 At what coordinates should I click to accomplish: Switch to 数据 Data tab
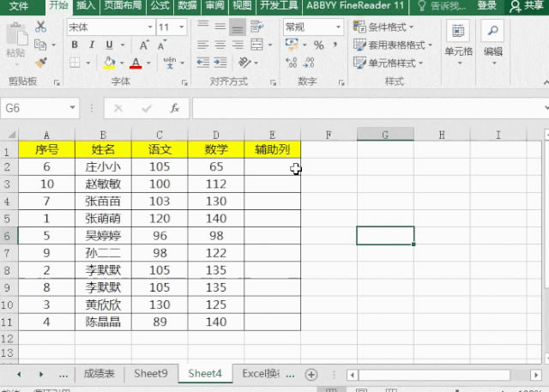(187, 5)
